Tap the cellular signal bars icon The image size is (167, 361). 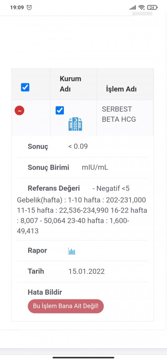(133, 8)
